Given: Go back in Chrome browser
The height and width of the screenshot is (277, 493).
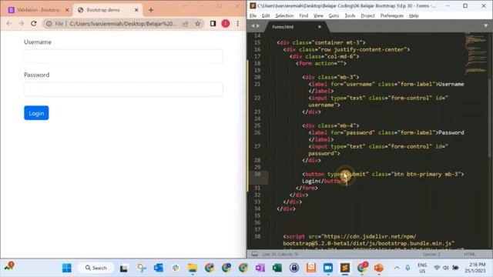Looking at the screenshot, I should click(x=8, y=24).
